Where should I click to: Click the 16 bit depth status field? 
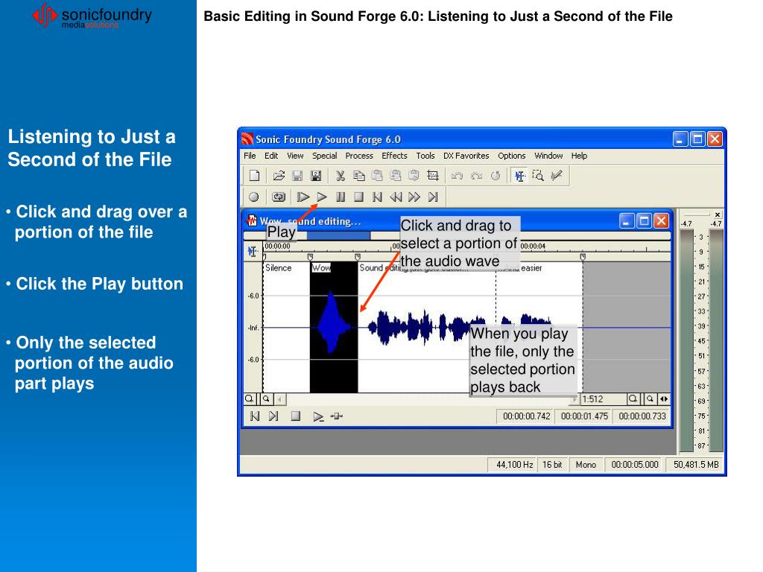[552, 465]
